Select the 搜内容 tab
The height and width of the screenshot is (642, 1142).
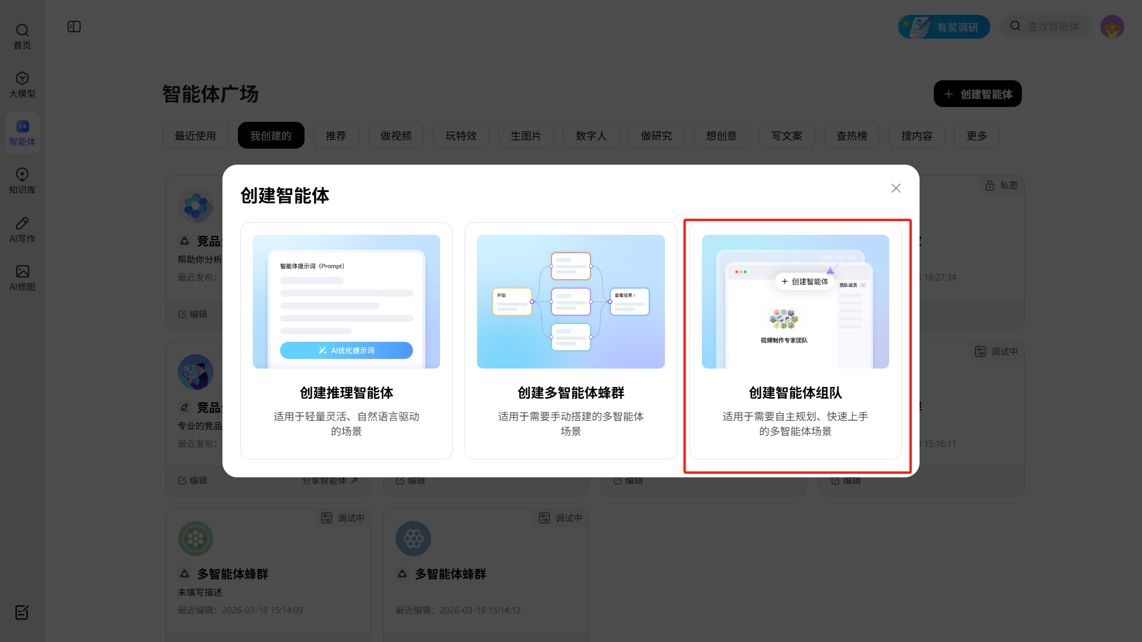[917, 136]
